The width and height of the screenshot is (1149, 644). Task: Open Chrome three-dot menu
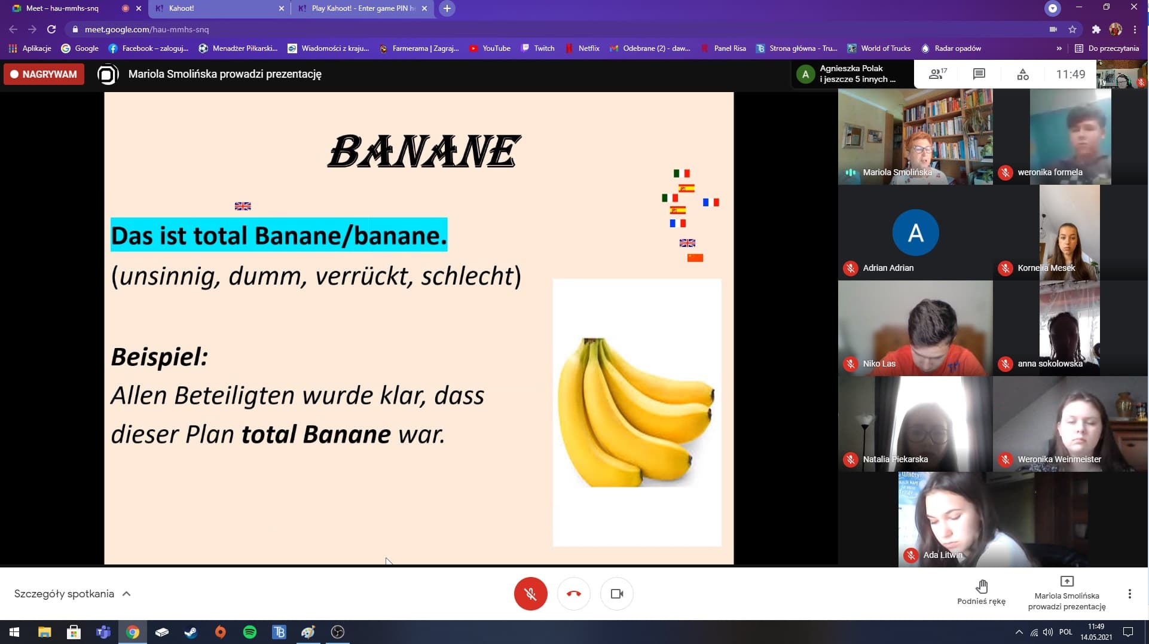pyautogui.click(x=1135, y=29)
